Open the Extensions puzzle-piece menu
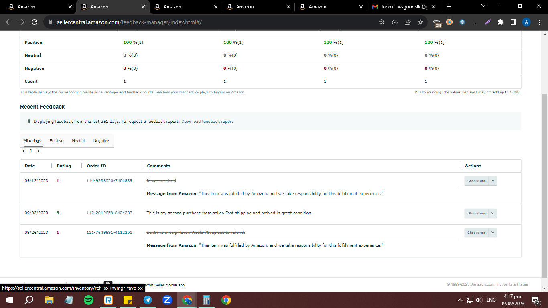This screenshot has width=548, height=308. (500, 22)
